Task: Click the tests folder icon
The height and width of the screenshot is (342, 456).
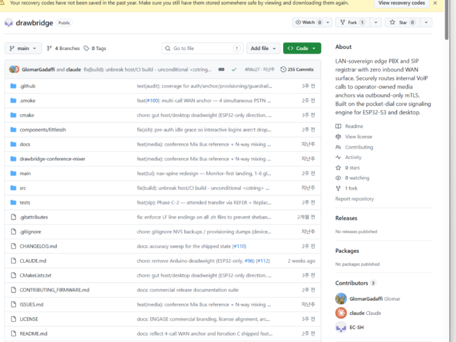Action: pyautogui.click(x=13, y=203)
